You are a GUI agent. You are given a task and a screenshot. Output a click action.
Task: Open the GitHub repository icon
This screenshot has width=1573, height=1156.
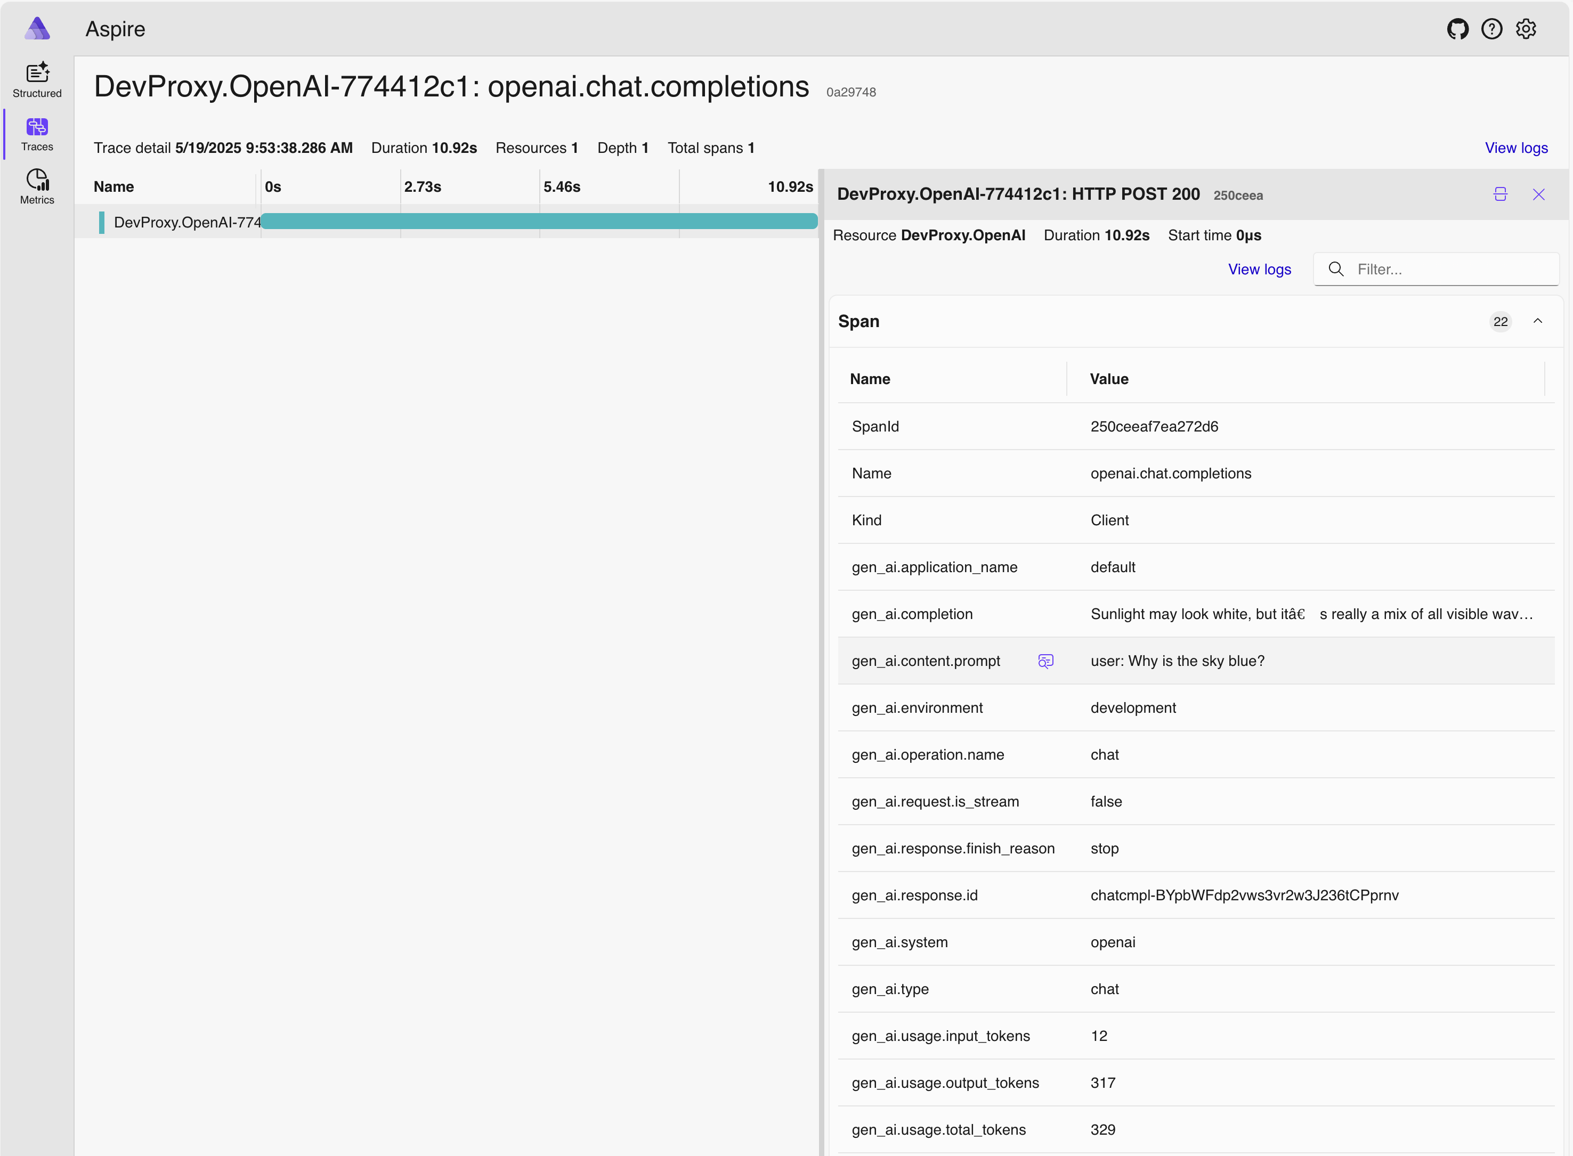1457,29
